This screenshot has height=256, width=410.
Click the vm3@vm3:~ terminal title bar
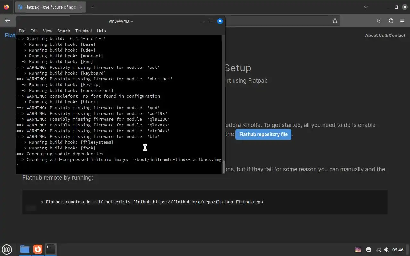tap(120, 21)
